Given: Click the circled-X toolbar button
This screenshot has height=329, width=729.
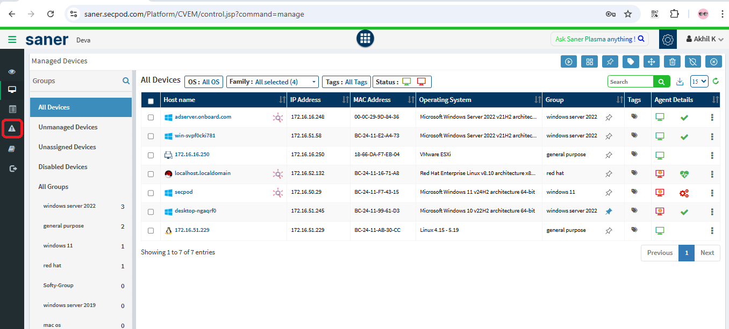Looking at the screenshot, I should coord(713,62).
